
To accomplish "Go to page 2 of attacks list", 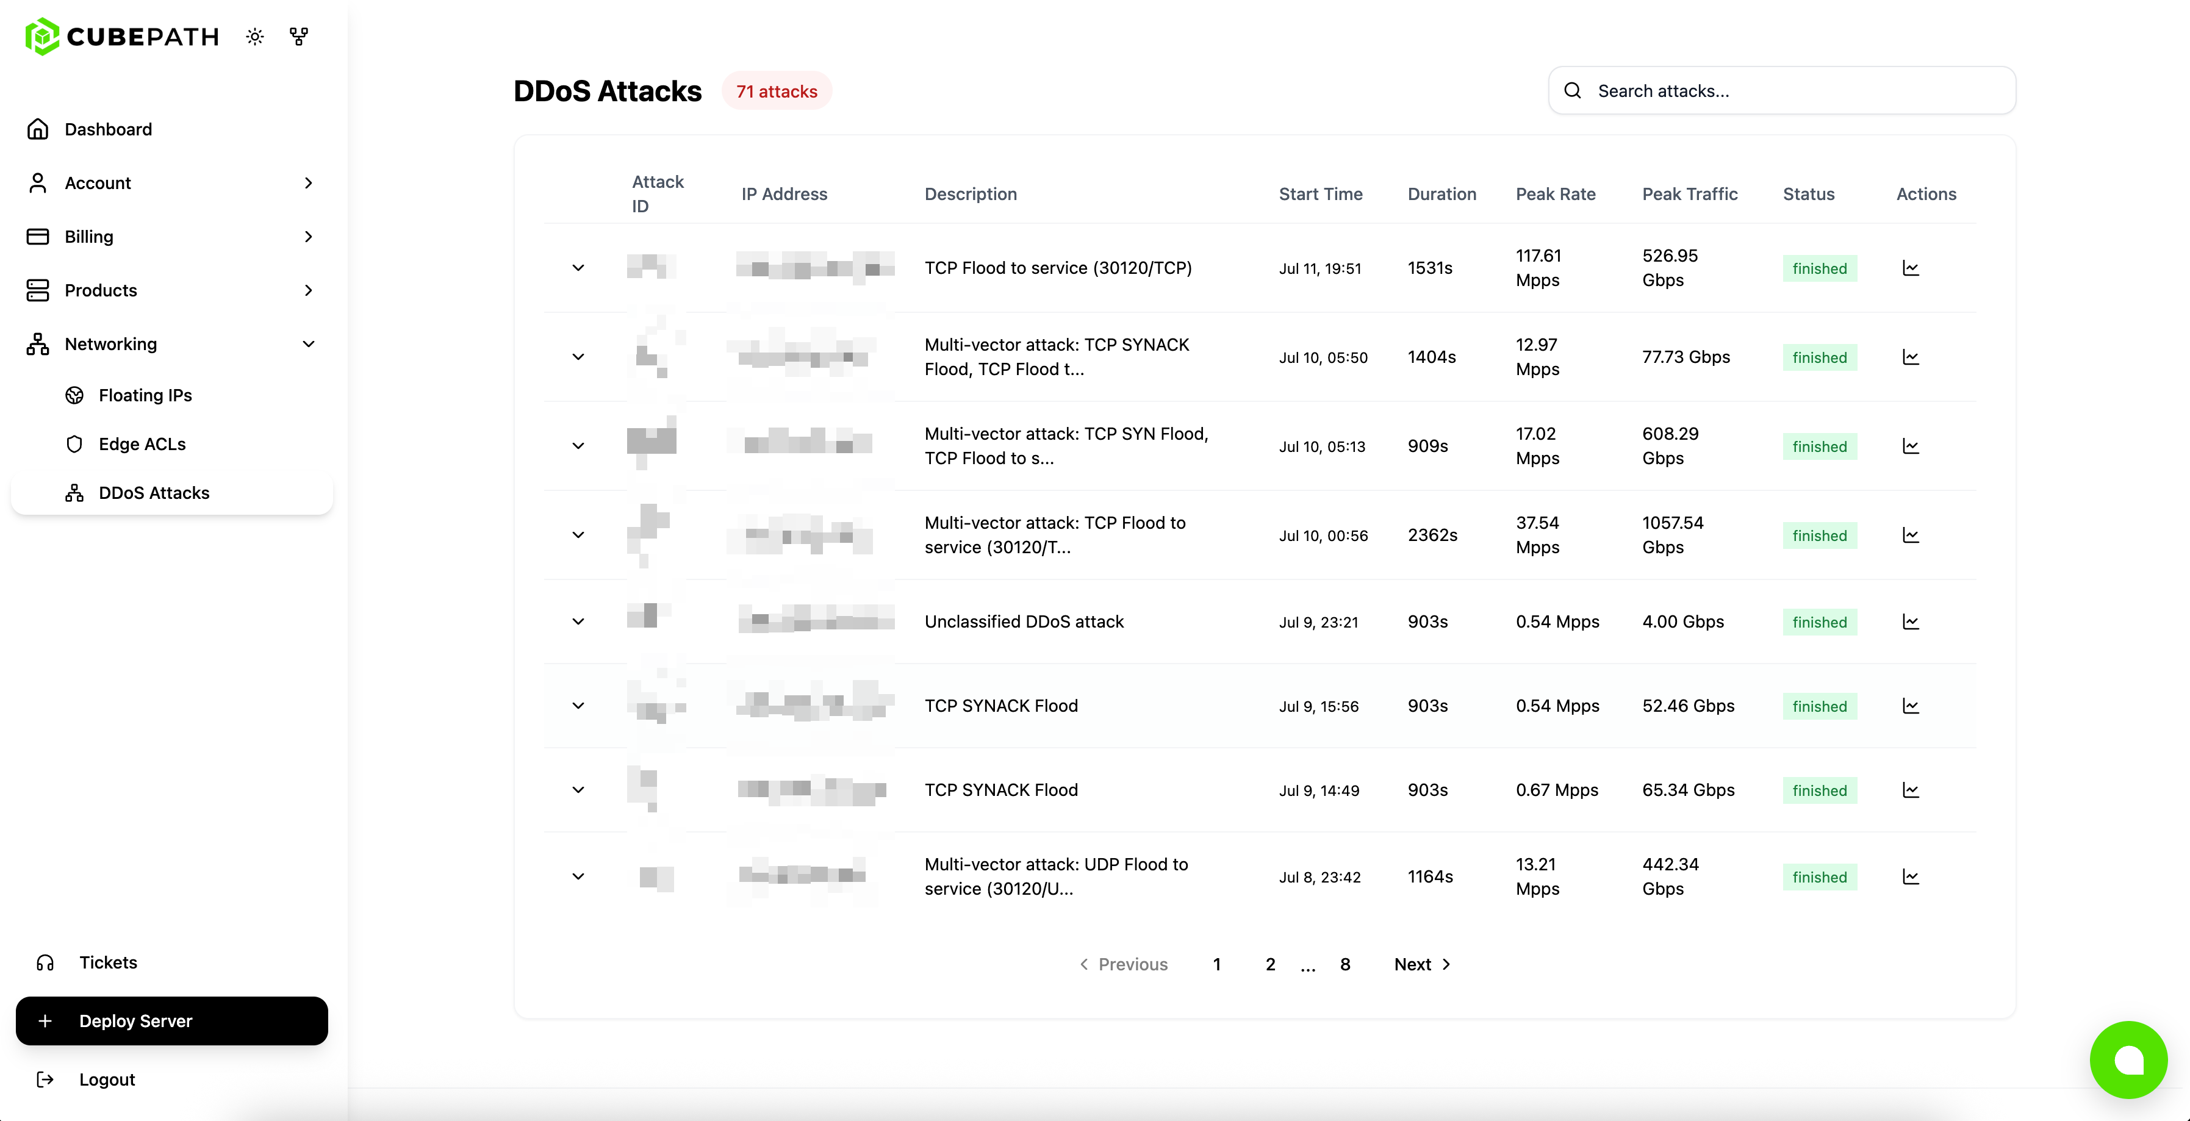I will click(x=1270, y=964).
